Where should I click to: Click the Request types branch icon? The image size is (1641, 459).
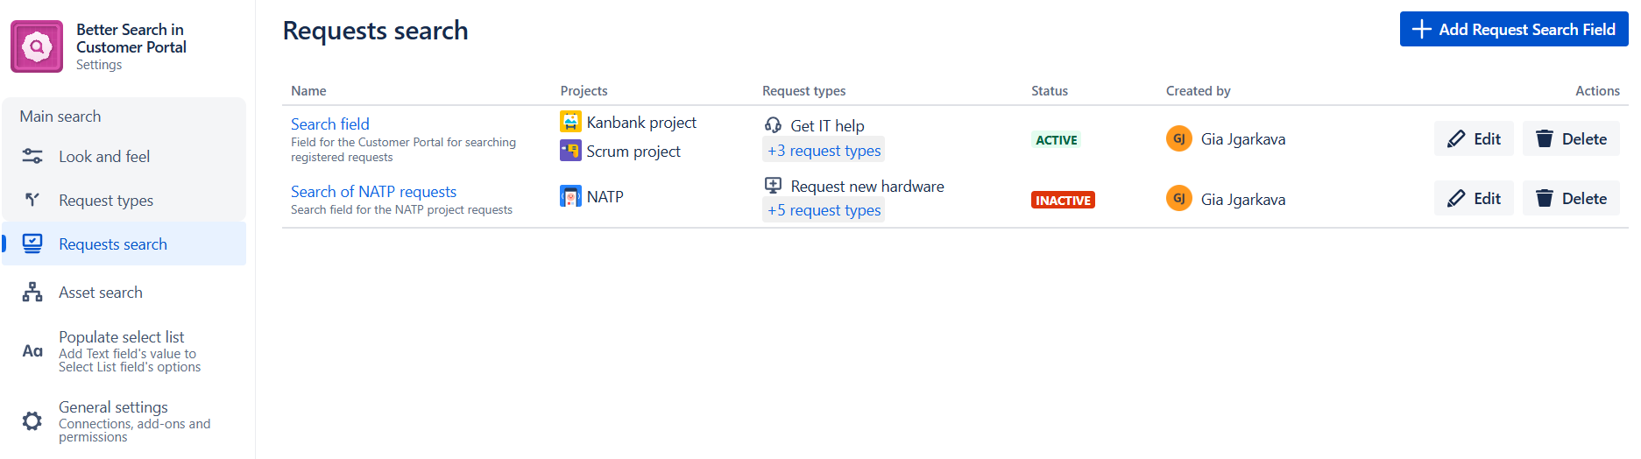[x=32, y=200]
